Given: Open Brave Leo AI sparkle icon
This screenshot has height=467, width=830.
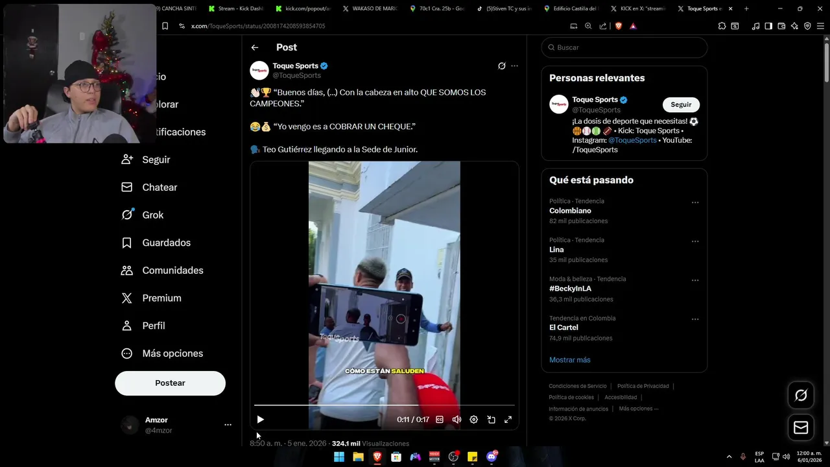Looking at the screenshot, I should (795, 26).
